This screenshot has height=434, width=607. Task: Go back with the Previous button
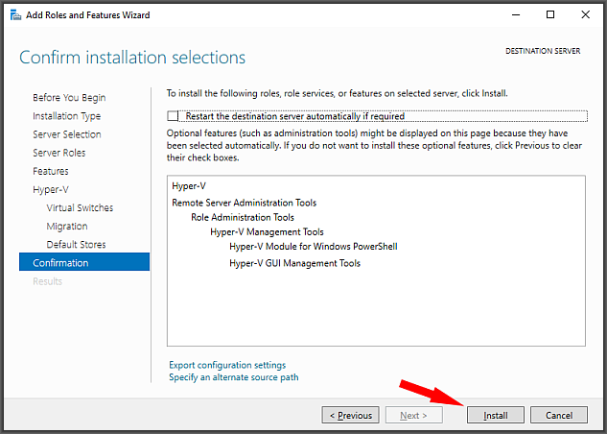point(350,416)
